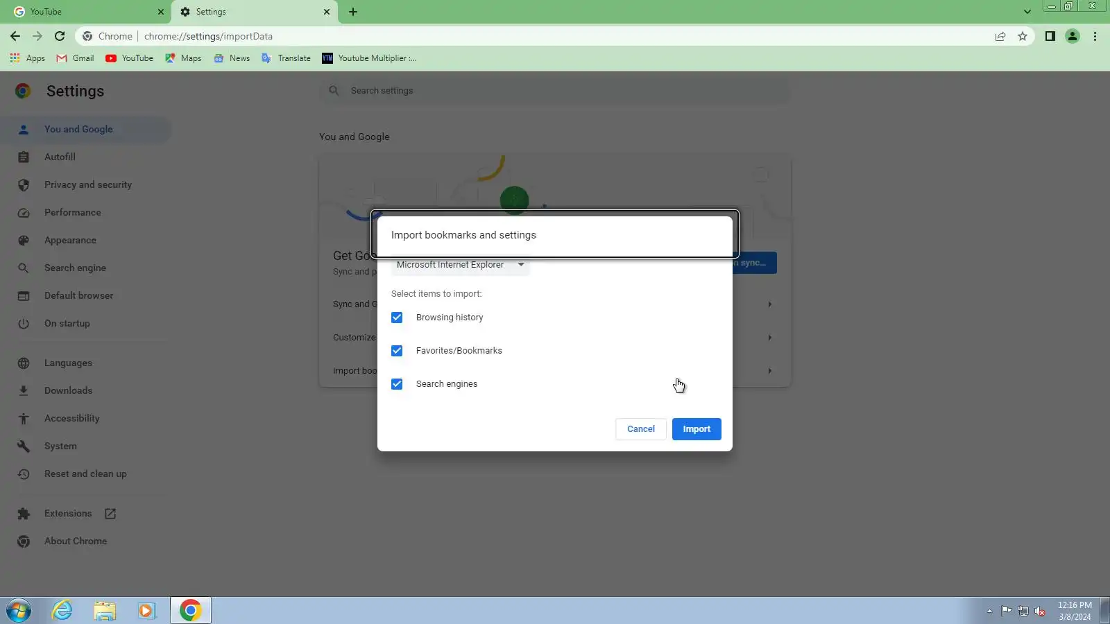Uncheck the Search engines checkbox
Image resolution: width=1110 pixels, height=624 pixels.
point(397,384)
